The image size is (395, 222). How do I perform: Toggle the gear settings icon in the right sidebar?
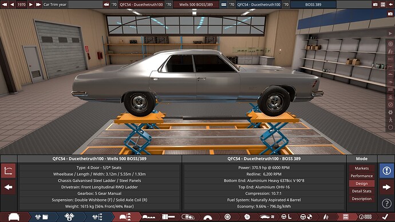pyautogui.click(x=390, y=112)
